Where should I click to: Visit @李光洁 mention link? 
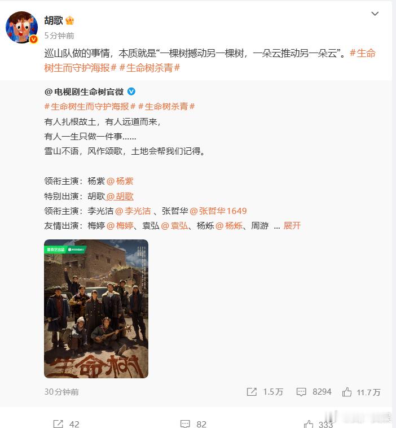coord(133,211)
